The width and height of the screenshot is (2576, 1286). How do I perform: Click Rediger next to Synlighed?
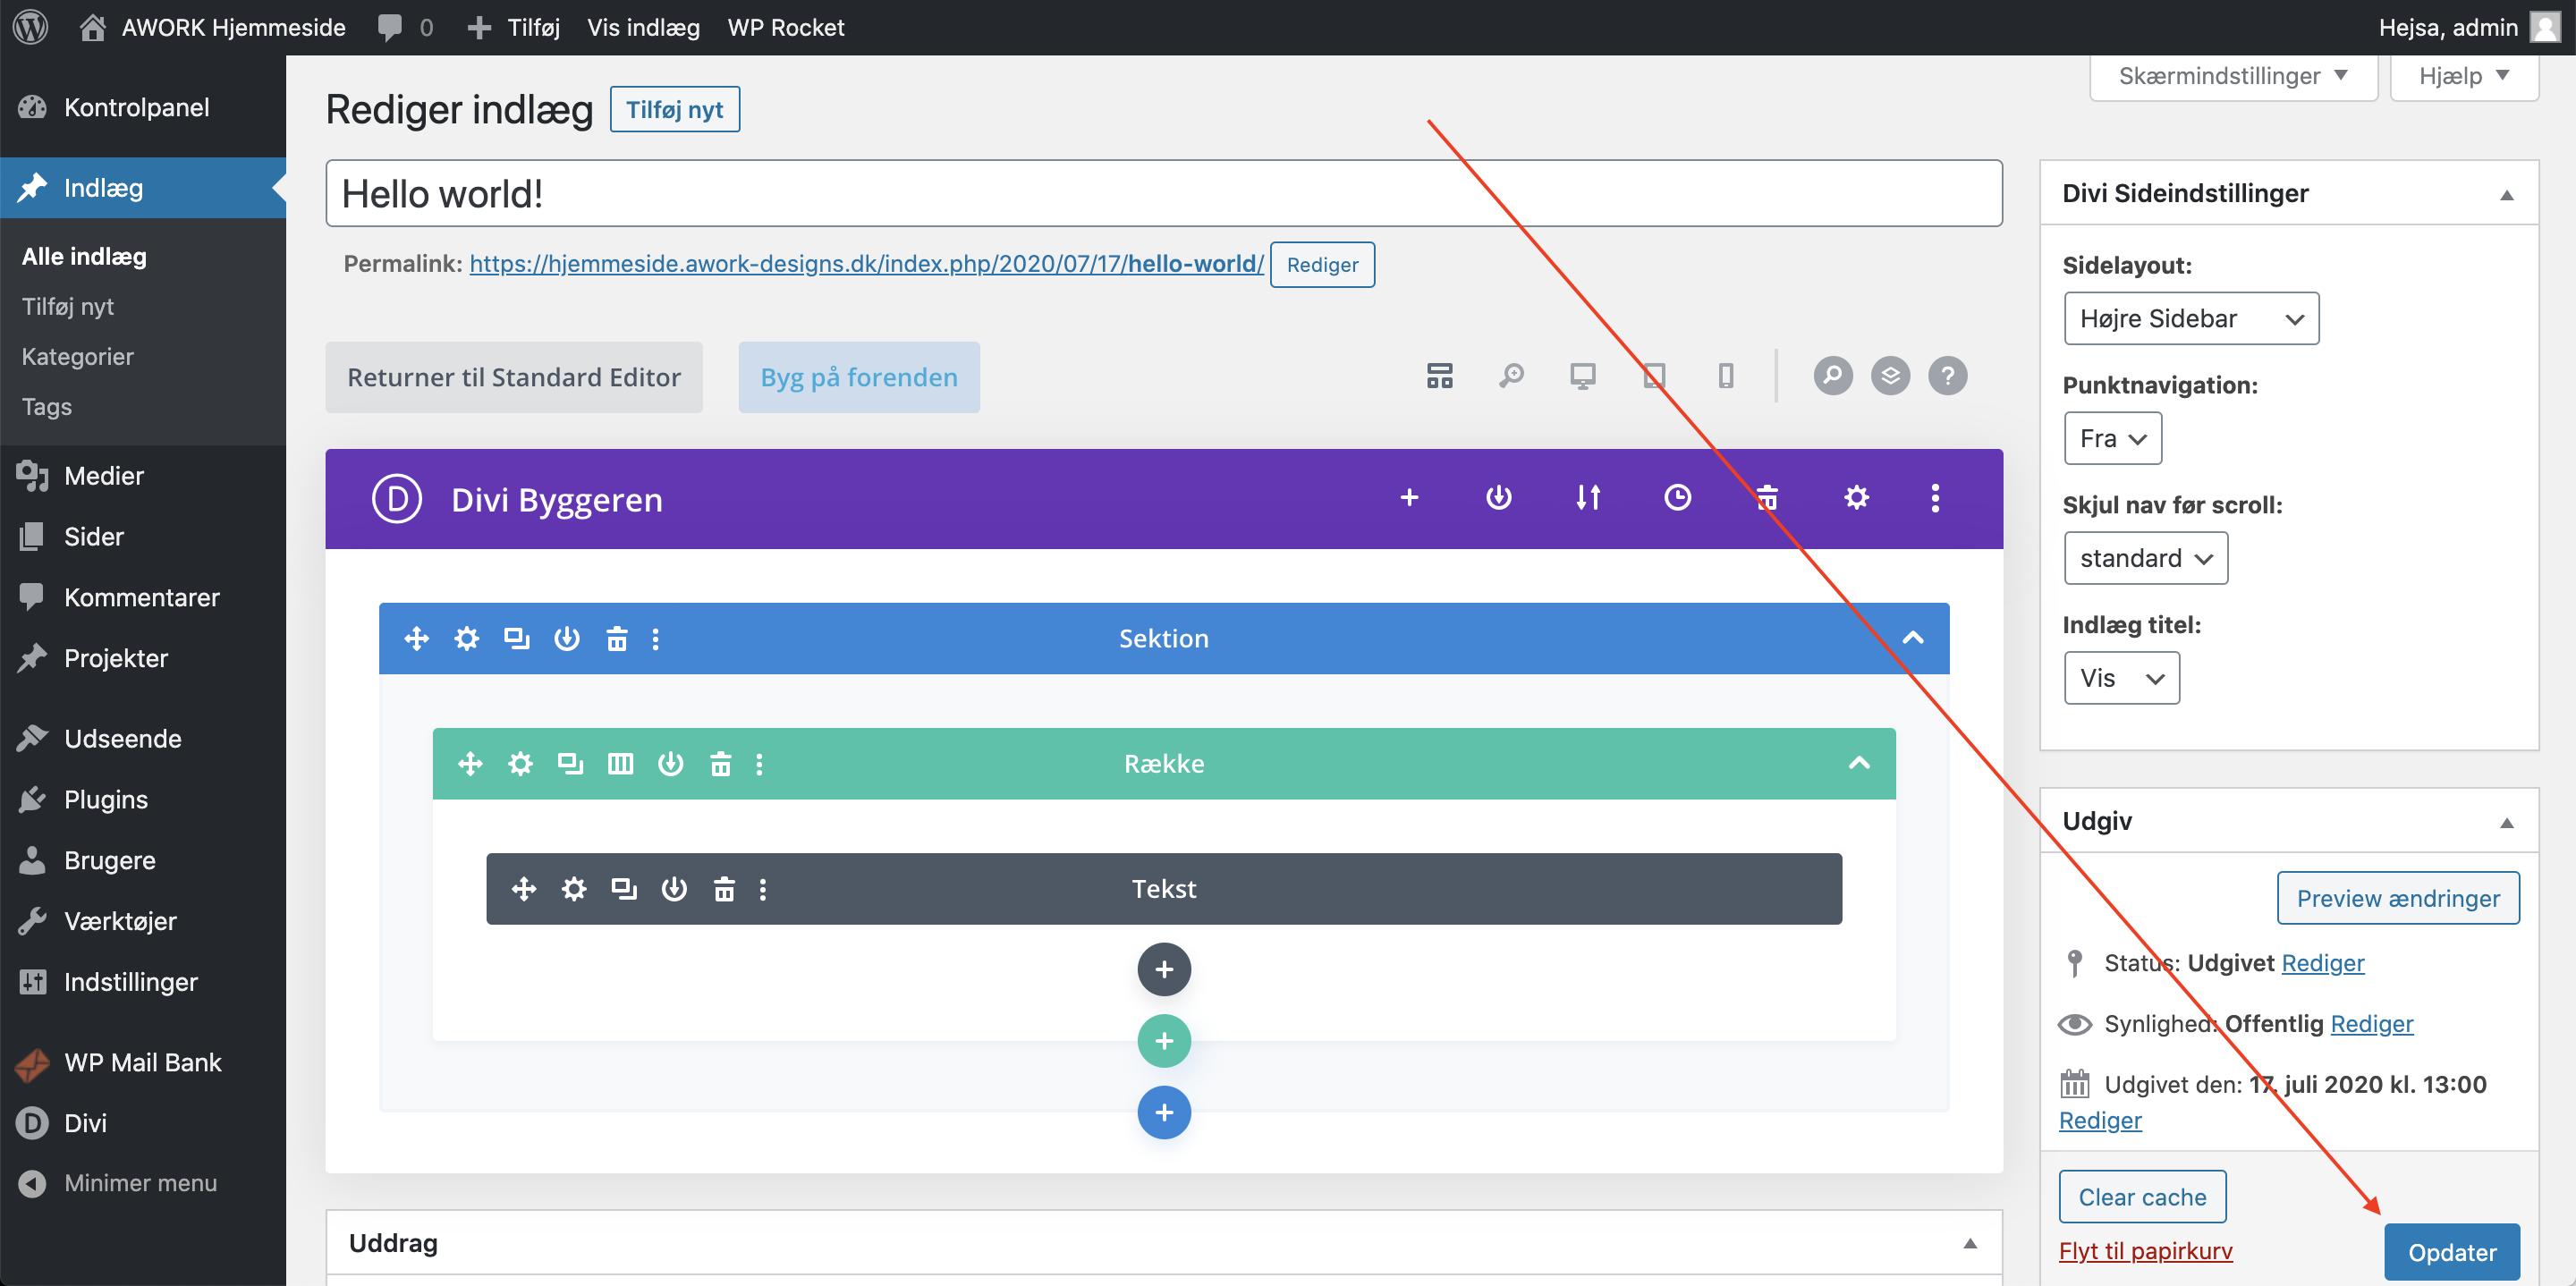[2371, 1024]
